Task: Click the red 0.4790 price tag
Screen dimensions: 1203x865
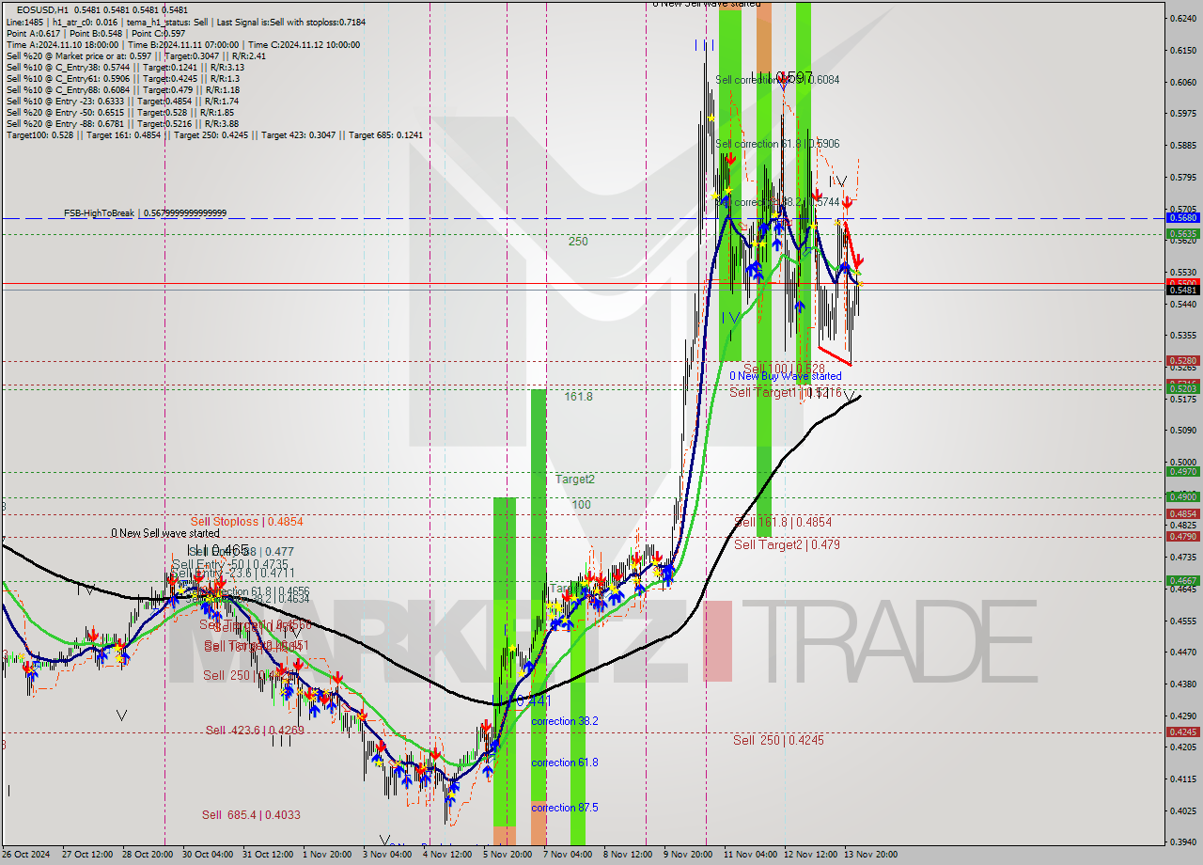Action: coord(1181,536)
